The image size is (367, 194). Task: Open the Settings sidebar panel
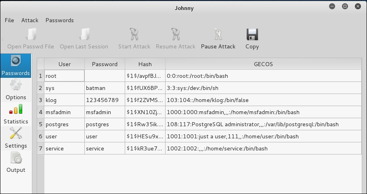[x=16, y=138]
